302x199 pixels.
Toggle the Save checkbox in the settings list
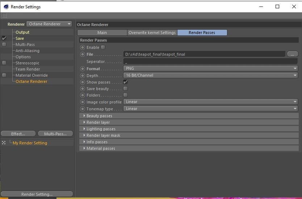click(4, 38)
